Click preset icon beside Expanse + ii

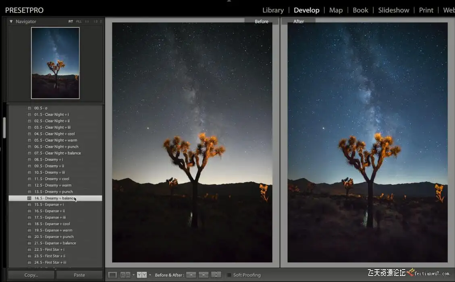click(x=29, y=211)
